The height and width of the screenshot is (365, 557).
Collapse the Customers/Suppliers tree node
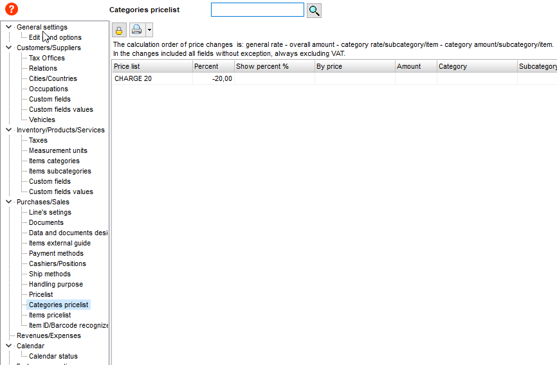tap(9, 48)
